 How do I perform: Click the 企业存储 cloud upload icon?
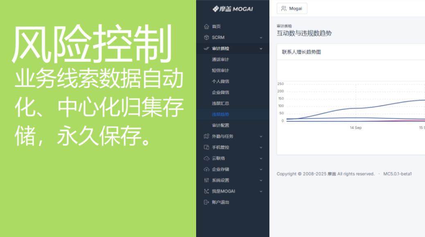pyautogui.click(x=206, y=169)
